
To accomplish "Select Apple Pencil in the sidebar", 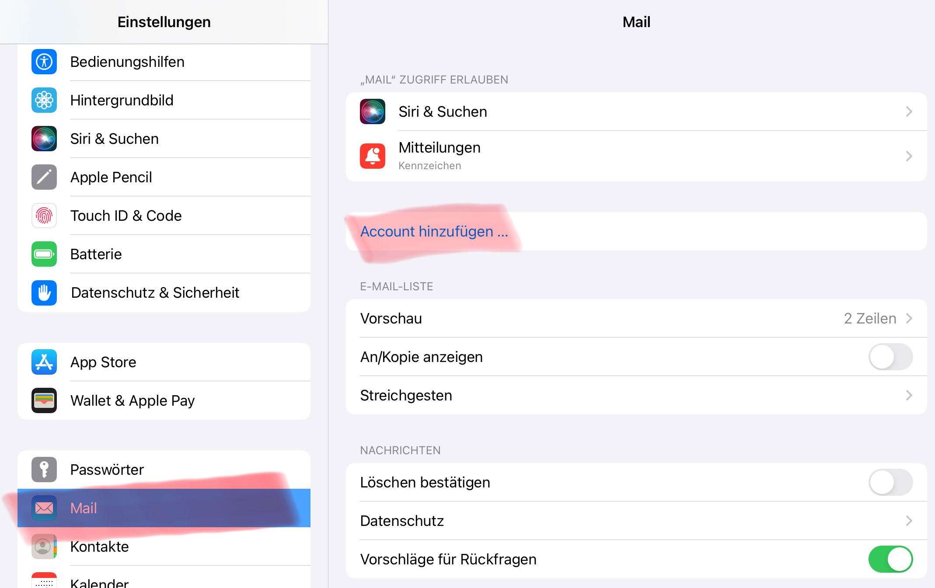I will (x=164, y=177).
